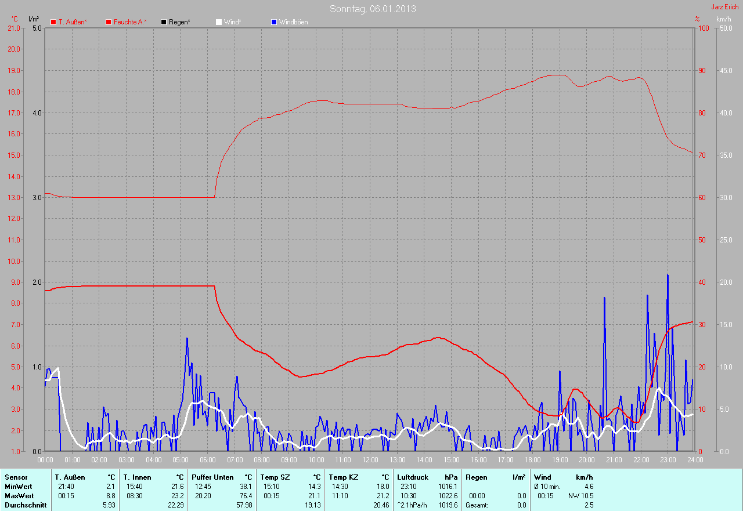
Task: Click the black Regen legend square
Action: pyautogui.click(x=164, y=22)
